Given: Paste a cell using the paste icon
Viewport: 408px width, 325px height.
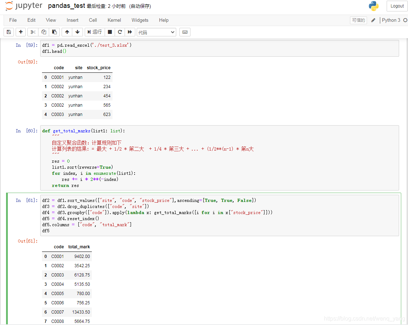Looking at the screenshot, I should (x=54, y=32).
